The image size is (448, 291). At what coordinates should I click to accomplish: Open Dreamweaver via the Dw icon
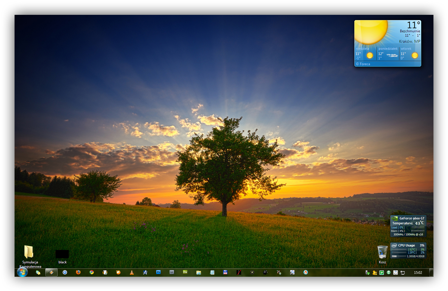(x=185, y=272)
